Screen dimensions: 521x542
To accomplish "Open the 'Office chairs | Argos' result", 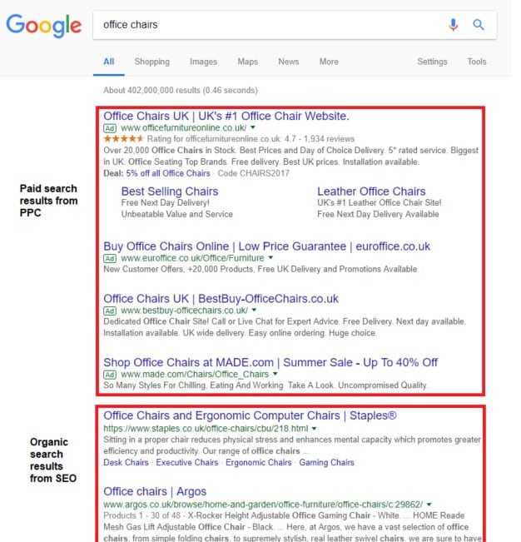I will click(155, 491).
